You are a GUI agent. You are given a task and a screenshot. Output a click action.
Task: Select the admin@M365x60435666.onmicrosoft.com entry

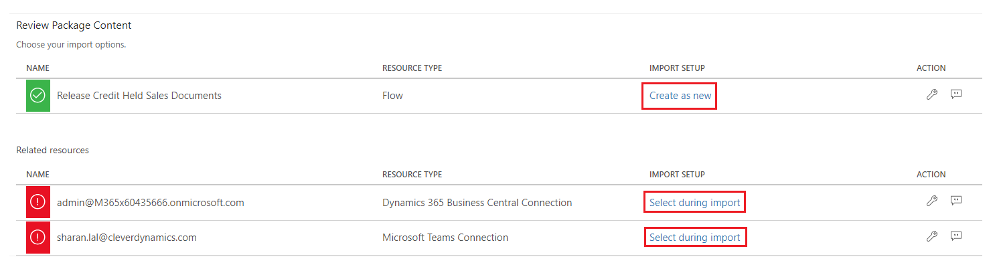tap(151, 202)
